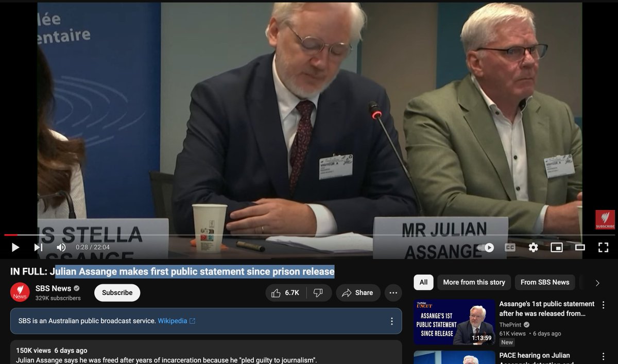Play the video
The height and width of the screenshot is (364, 618).
point(15,248)
